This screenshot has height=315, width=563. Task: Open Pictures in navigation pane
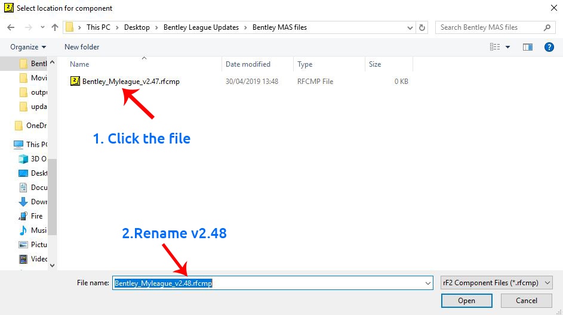[32, 245]
